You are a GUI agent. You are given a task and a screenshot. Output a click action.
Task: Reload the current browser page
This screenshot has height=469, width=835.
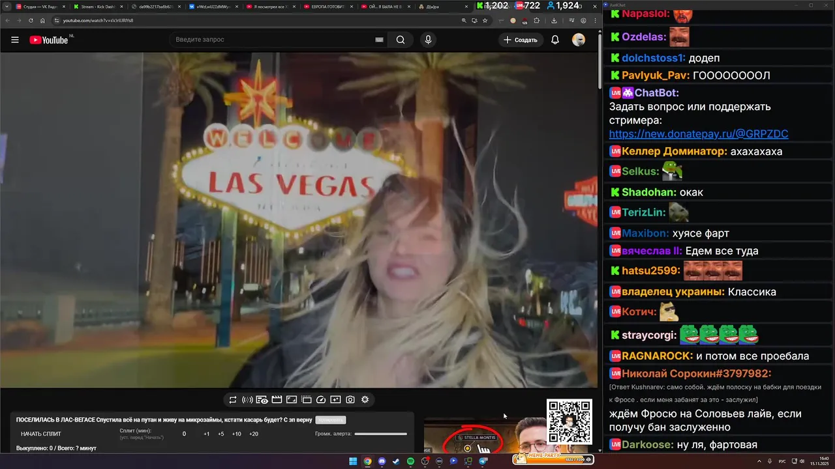coord(31,20)
